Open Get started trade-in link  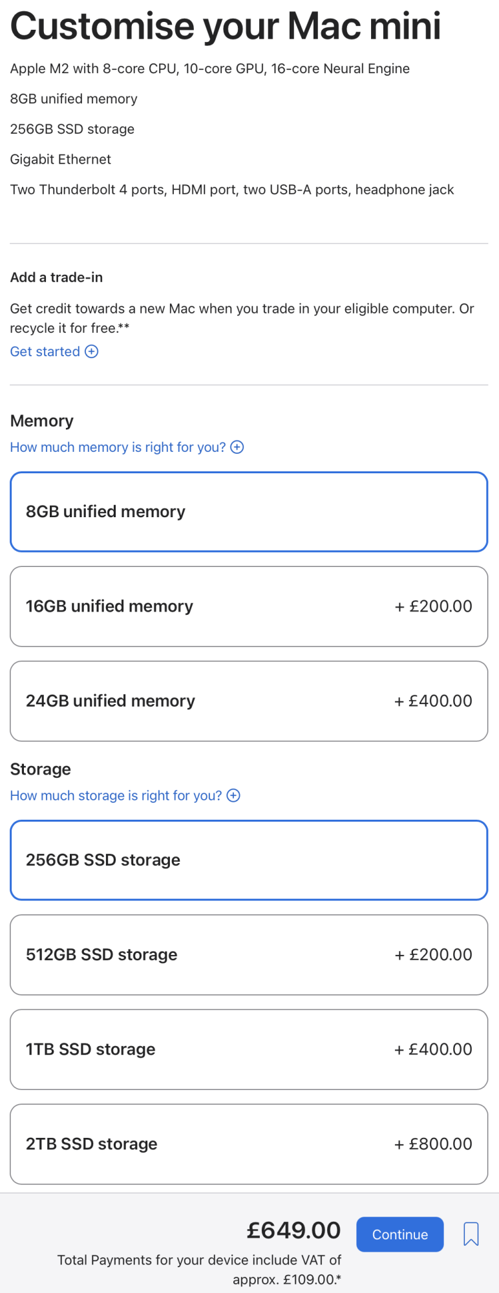coord(45,352)
